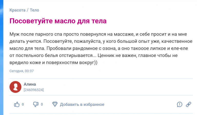Click the title Посоветуйте масло для тела
This screenshot has height=115, width=197.
pos(58,21)
